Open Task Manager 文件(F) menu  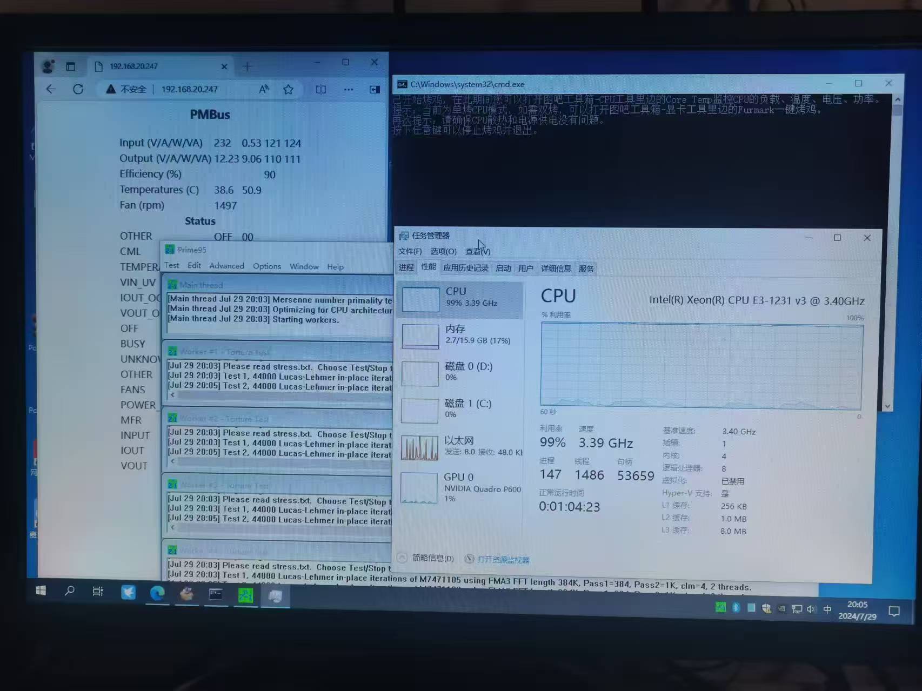[410, 251]
